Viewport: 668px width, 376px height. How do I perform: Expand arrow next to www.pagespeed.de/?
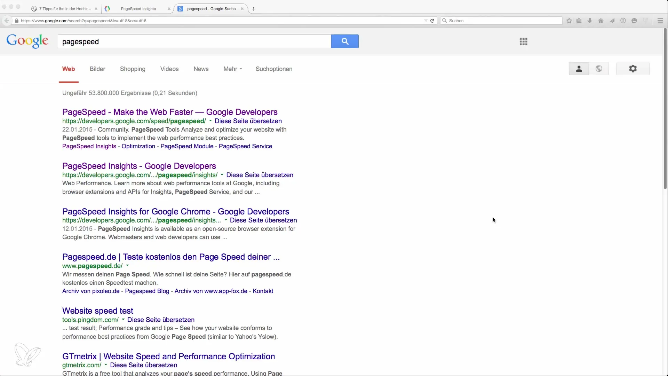click(127, 266)
